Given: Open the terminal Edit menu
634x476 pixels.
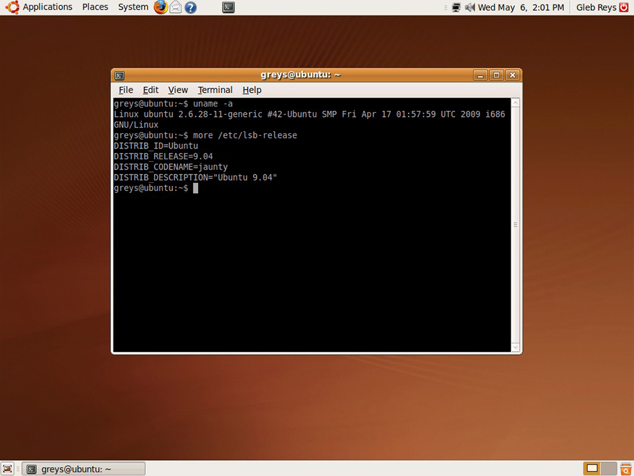Looking at the screenshot, I should click(x=150, y=90).
